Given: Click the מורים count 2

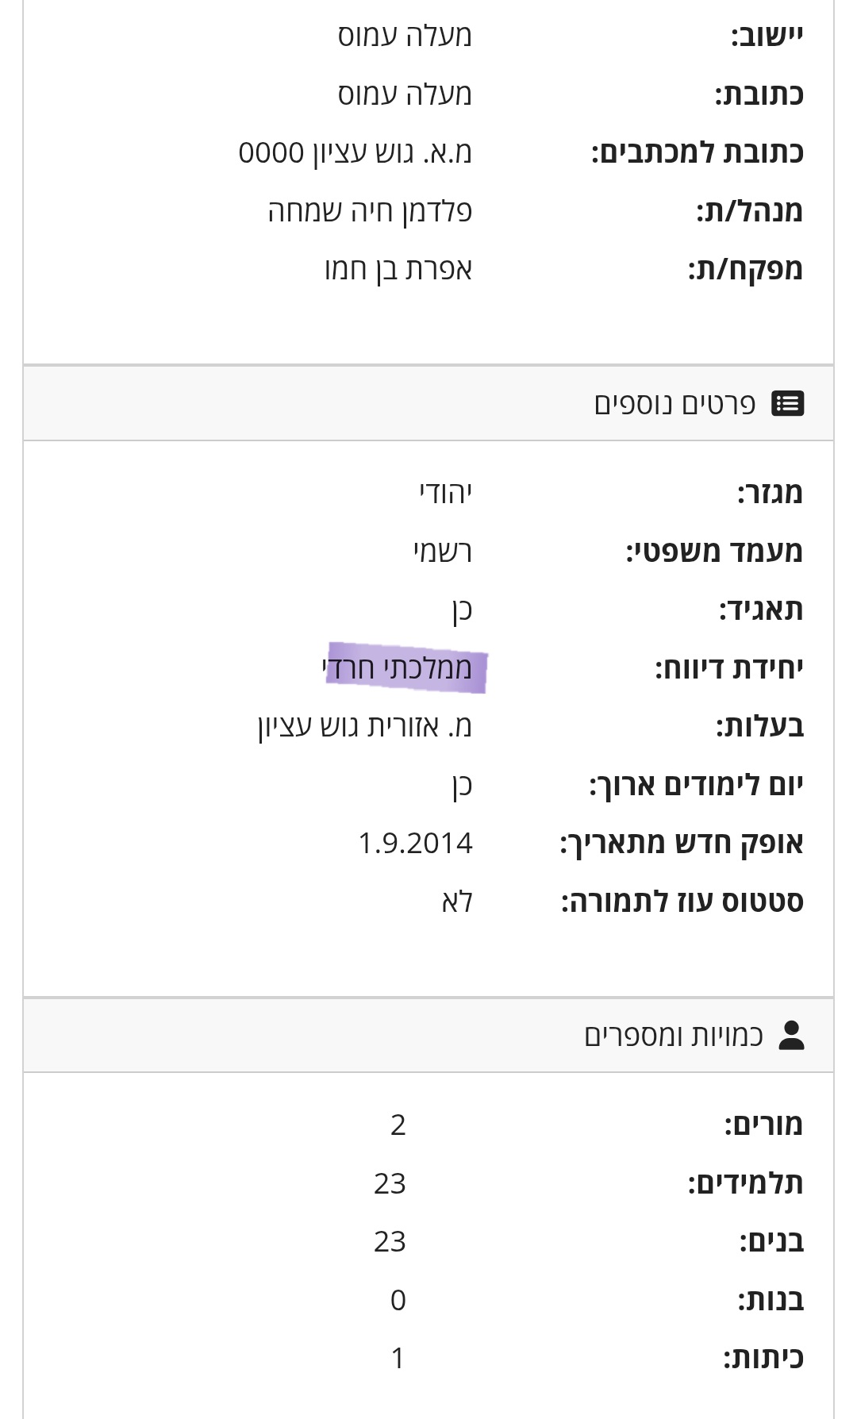Looking at the screenshot, I should (x=398, y=1125).
